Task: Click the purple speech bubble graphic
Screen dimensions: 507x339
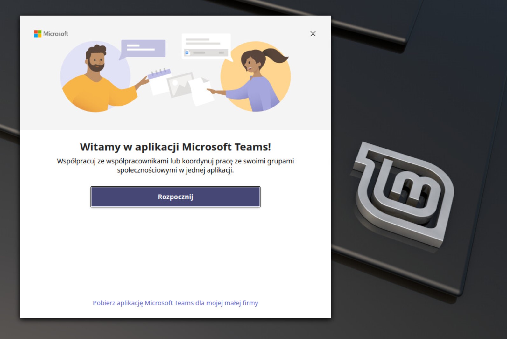Action: click(x=143, y=49)
